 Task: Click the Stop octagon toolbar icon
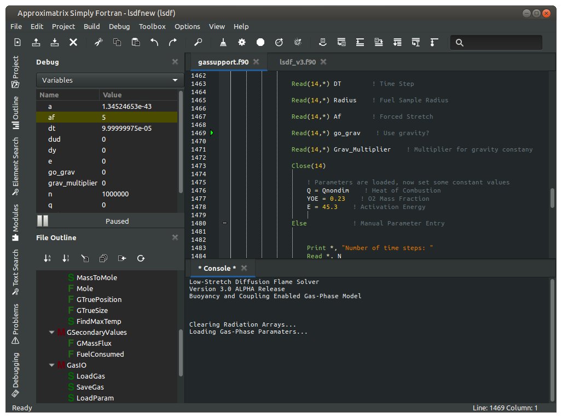click(x=260, y=42)
